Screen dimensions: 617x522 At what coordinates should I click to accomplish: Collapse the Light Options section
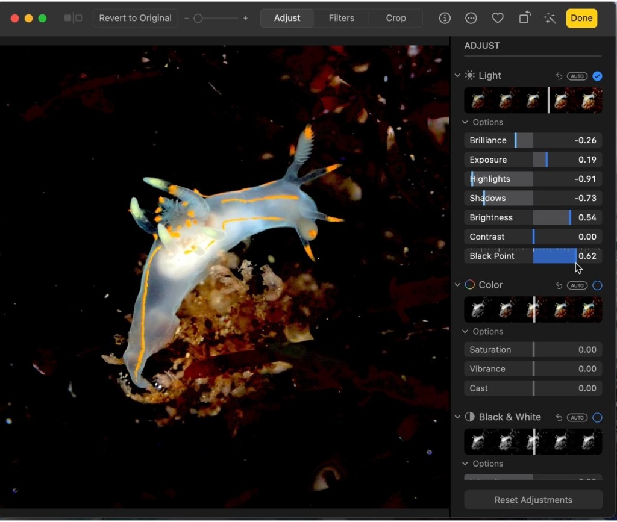465,122
